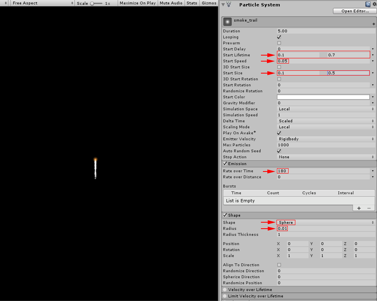Click shape Radius field 0.01
Viewport: 377px width, 301px height.
326,229
